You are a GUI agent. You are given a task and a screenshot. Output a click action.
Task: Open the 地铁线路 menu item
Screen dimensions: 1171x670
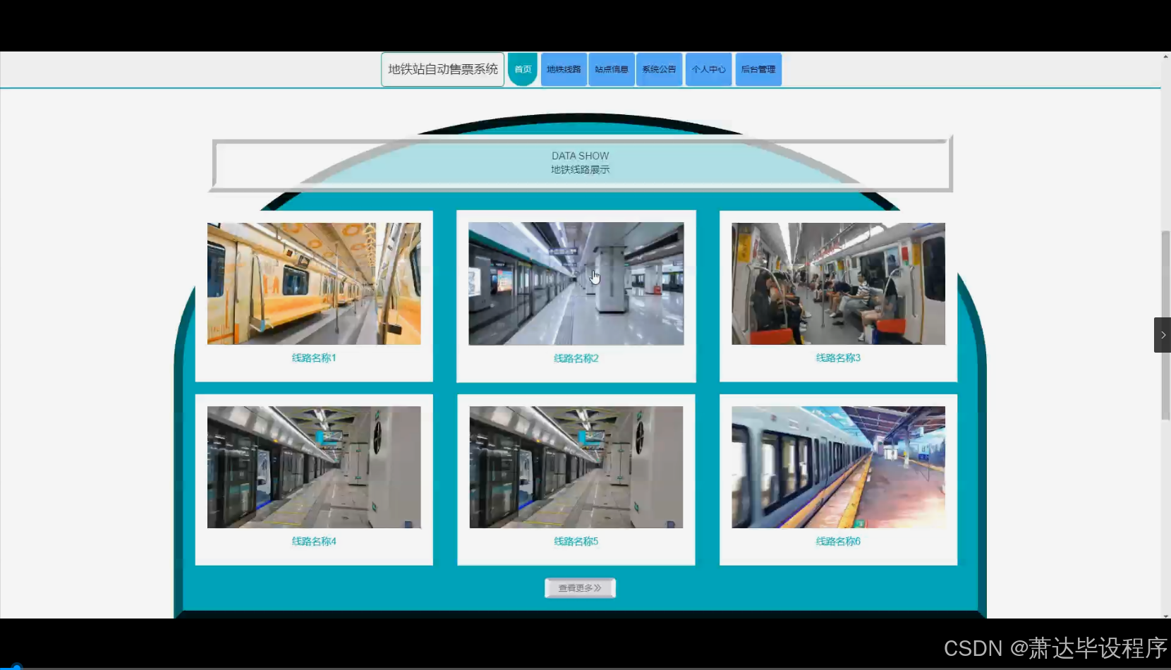[x=564, y=69]
